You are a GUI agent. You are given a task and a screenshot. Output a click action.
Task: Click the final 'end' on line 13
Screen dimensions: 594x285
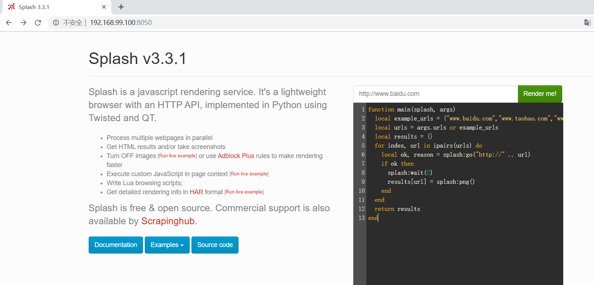(373, 218)
